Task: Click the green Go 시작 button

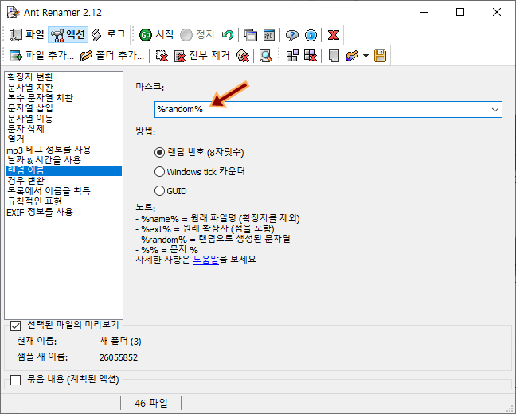Action: click(157, 35)
